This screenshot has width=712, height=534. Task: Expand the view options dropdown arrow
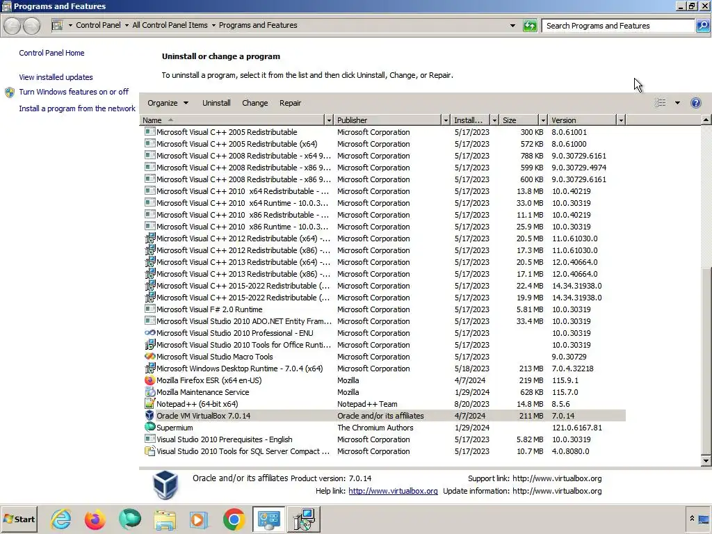coord(677,103)
